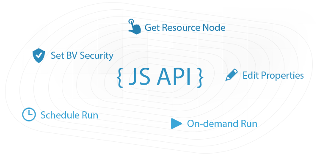Click the play triangle icon

(x=177, y=124)
